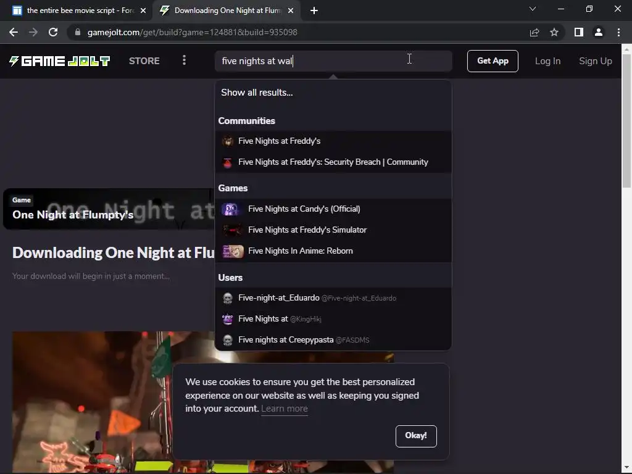
Task: Click the Five Nights at Freddy's Simulator thumbnail
Action: [x=233, y=230]
